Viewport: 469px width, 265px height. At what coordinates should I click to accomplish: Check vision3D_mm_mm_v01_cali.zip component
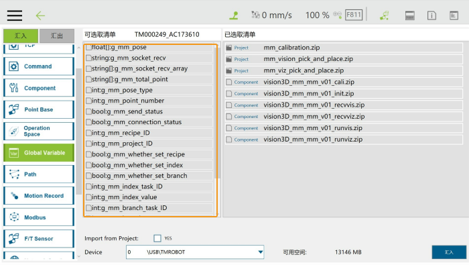229,82
